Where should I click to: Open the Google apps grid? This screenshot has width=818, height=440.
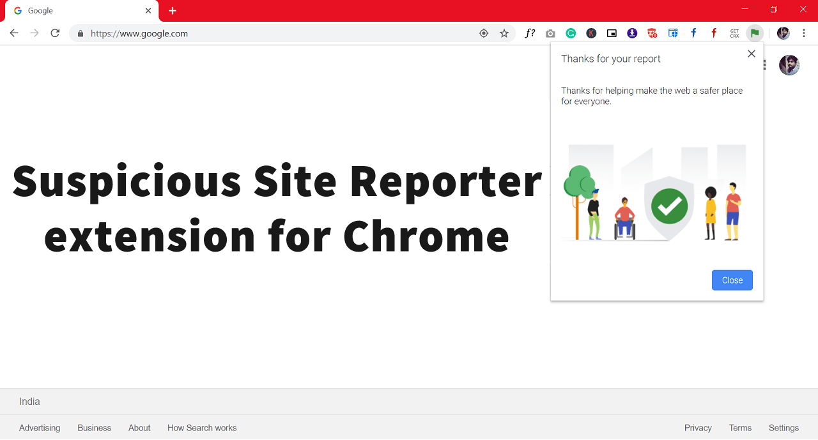tap(765, 65)
